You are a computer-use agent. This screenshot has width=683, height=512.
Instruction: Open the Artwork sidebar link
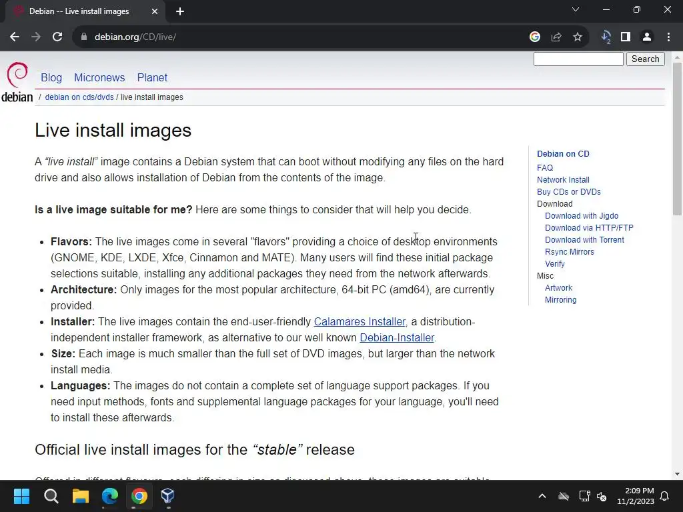[558, 288]
